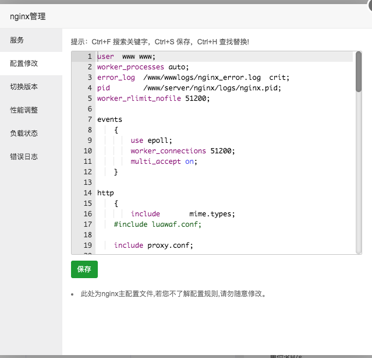
Task: Click the 'worker_rlimit_nofile 51200;' line
Action: (x=154, y=99)
